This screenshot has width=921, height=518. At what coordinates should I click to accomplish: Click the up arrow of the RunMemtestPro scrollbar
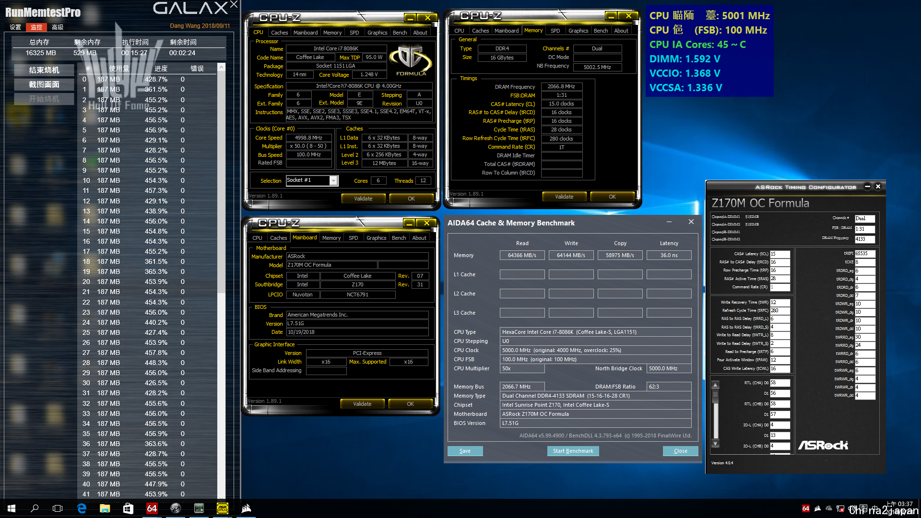221,68
